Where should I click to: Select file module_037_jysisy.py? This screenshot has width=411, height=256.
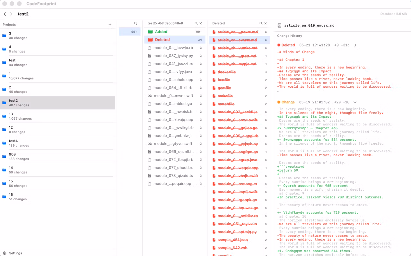point(175,56)
